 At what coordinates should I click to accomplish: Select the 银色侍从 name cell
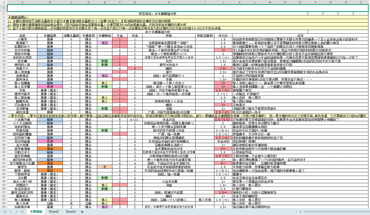click(x=22, y=79)
